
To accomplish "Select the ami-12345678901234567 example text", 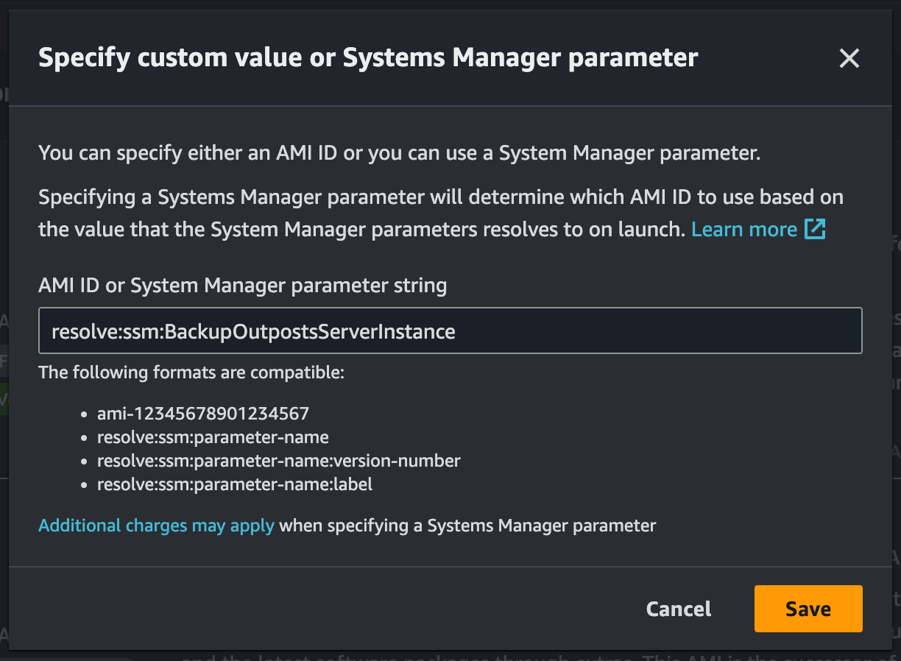I will pyautogui.click(x=203, y=414).
